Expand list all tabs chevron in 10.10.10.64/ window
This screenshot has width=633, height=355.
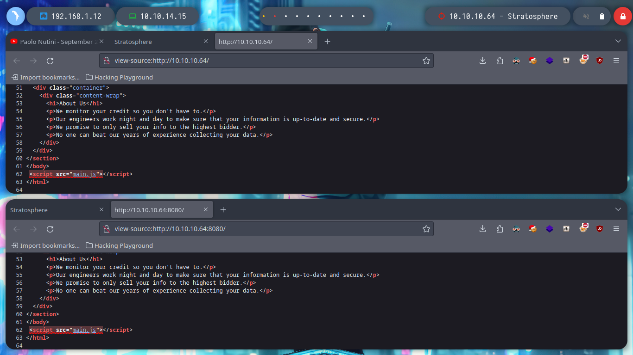tap(618, 41)
